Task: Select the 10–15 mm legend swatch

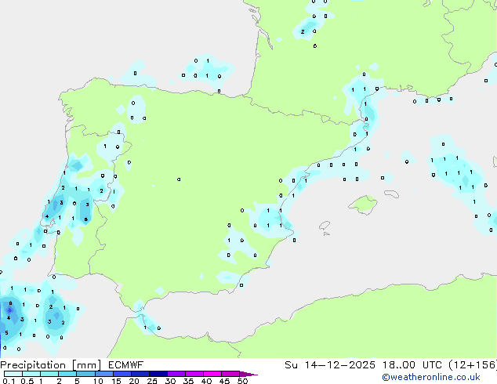Action: pos(106,374)
